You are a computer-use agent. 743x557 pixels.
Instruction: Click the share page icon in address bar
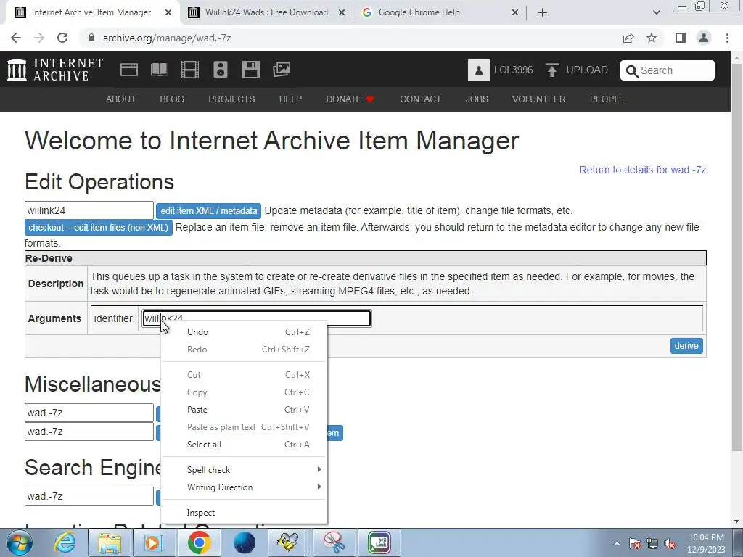click(628, 38)
